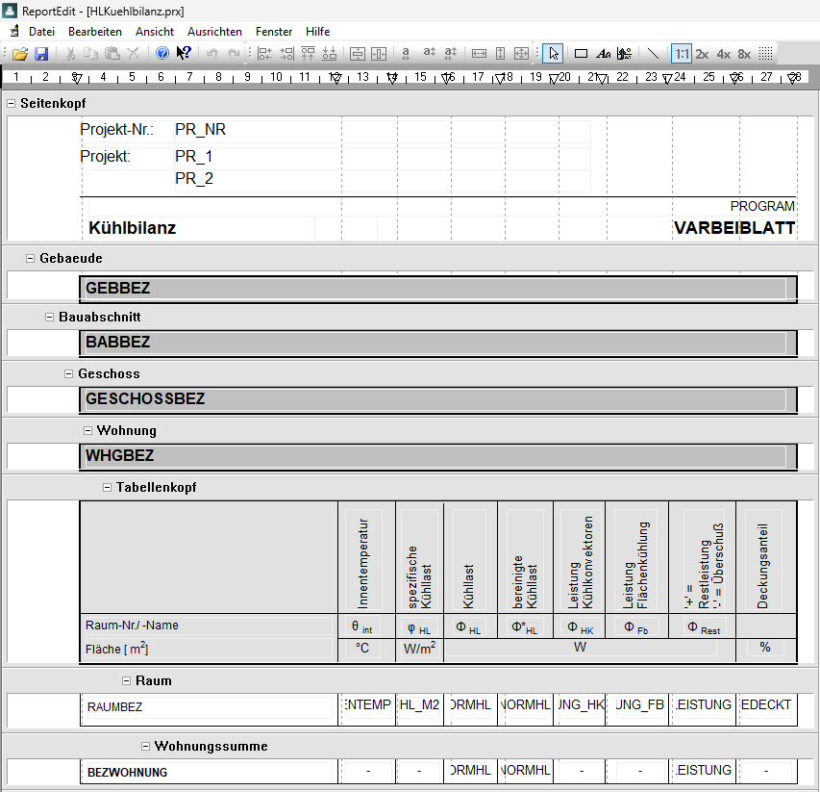Click the Delete X icon

point(134,53)
